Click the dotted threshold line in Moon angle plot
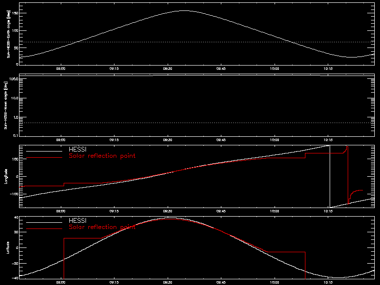The width and height of the screenshot is (380, 285). tap(197, 123)
